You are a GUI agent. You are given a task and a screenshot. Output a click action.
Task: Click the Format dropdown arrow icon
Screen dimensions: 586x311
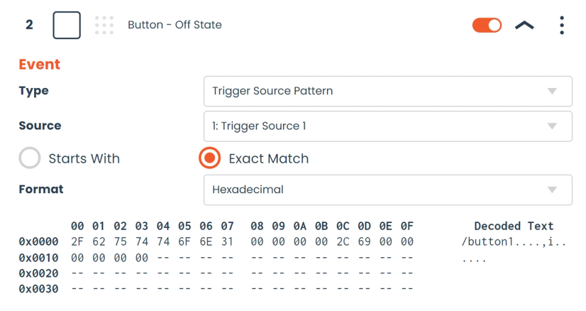(552, 189)
